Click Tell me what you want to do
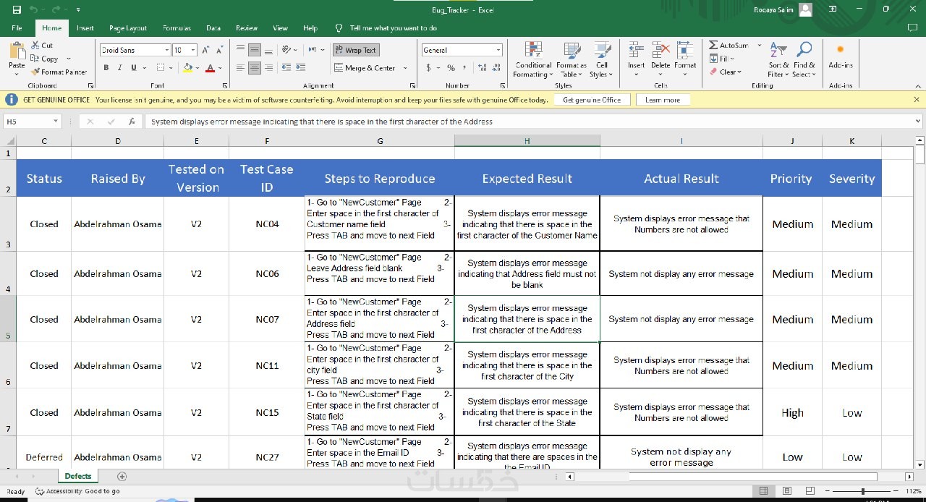Image resolution: width=926 pixels, height=502 pixels. pyautogui.click(x=393, y=28)
